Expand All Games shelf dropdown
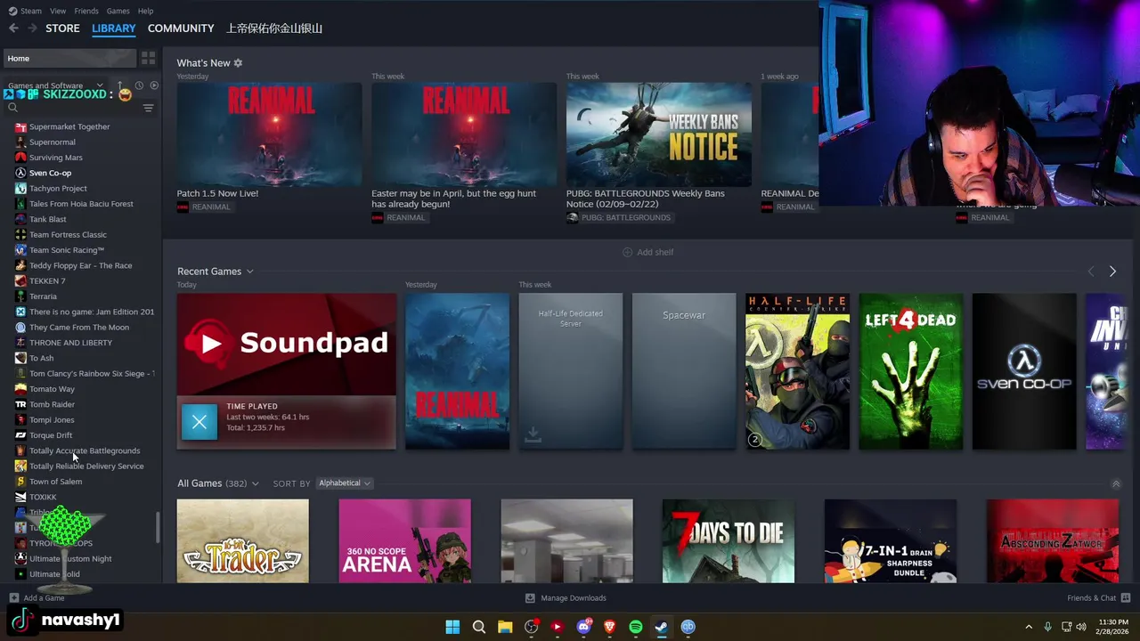This screenshot has width=1140, height=641. pos(255,483)
